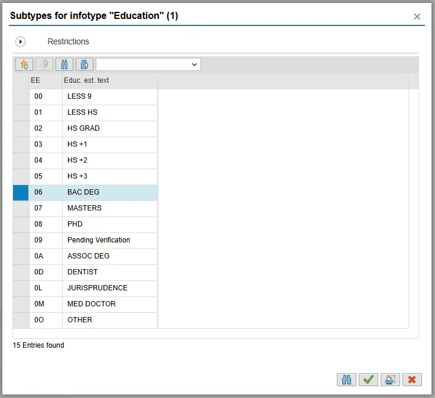Viewport: 435px width, 398px height.
Task: Close the Subtypes dialog window
Action: click(417, 17)
